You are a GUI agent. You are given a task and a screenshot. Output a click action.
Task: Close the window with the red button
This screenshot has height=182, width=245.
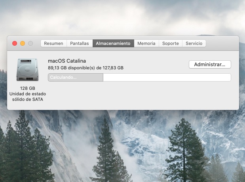pyautogui.click(x=15, y=43)
